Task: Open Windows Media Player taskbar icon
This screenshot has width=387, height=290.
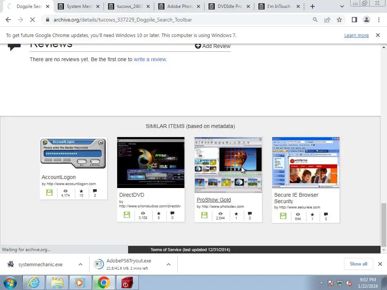Action: (x=80, y=283)
